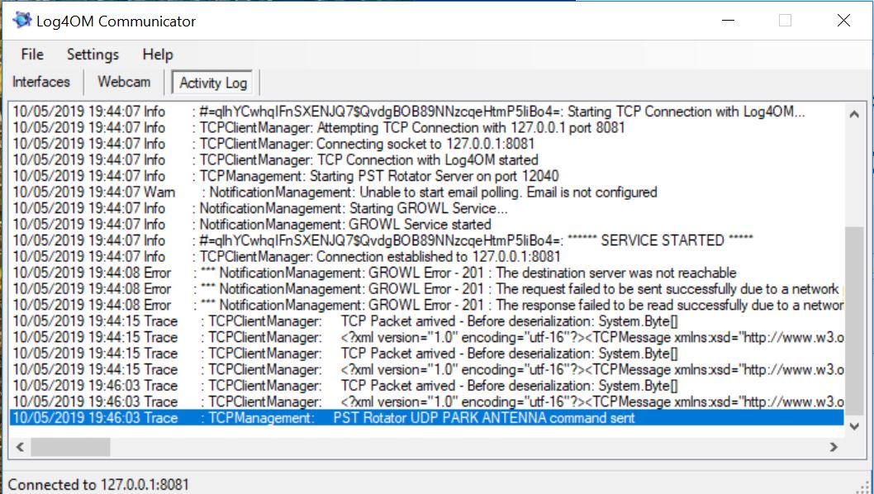Select the 'Connection established to 127.0.0.1:8081' line
The height and width of the screenshot is (494, 874).
tap(427, 257)
